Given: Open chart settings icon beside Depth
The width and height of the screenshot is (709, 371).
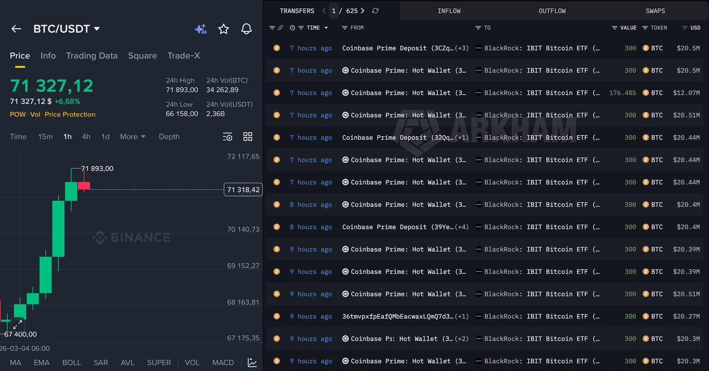Looking at the screenshot, I should click(227, 137).
